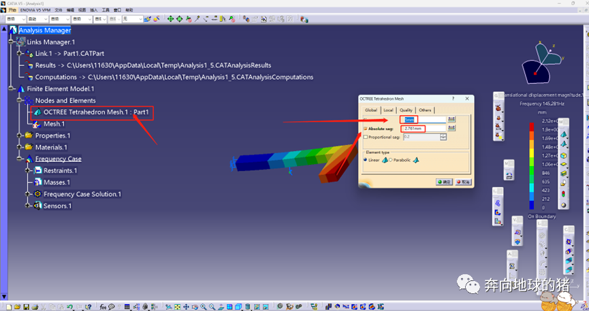Click the Undo arrow icon
Image resolution: width=589 pixels, height=311 pixels.
(x=69, y=307)
